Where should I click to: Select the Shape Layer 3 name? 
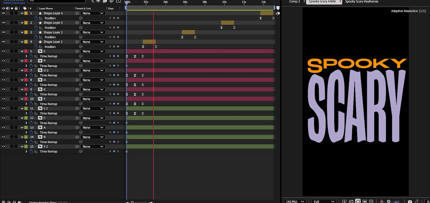(x=53, y=23)
